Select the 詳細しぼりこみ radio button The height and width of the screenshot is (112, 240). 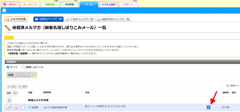(x=24, y=67)
